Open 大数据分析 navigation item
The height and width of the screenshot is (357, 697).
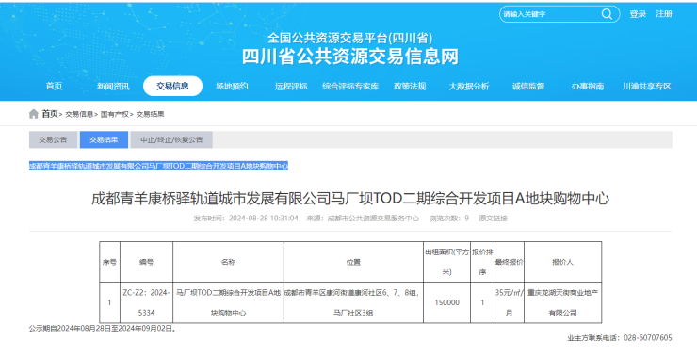(468, 87)
